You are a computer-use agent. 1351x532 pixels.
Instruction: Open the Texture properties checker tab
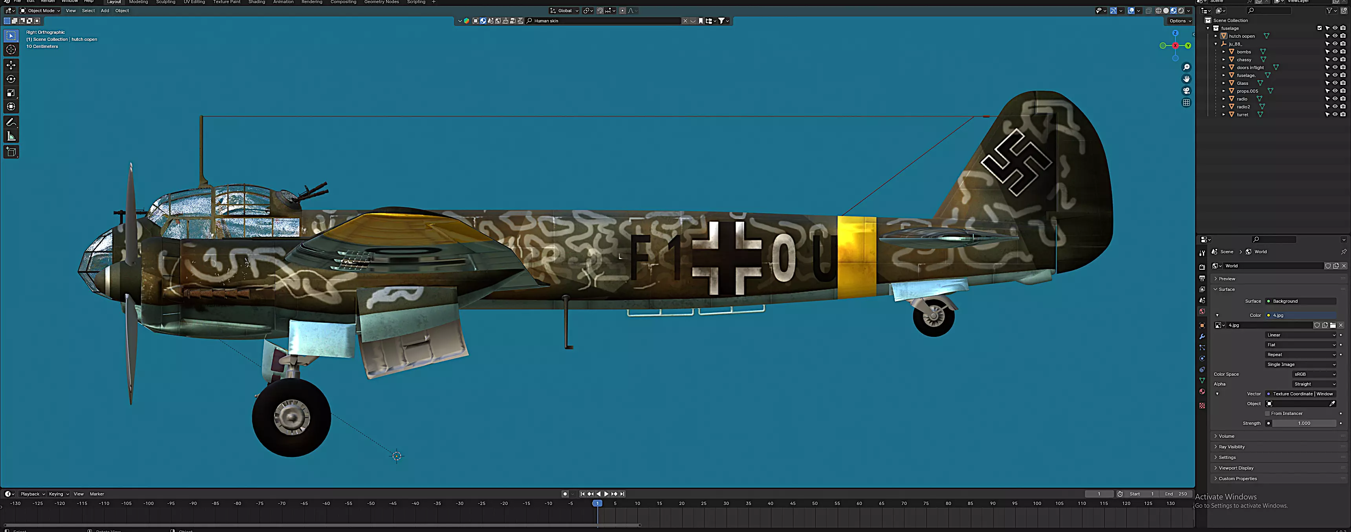tap(1202, 406)
